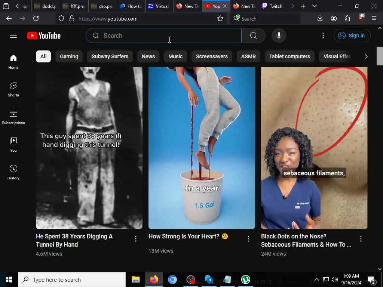Viewport: 383px width, 287px height.
Task: Open the You section in sidebar
Action: pos(13,145)
